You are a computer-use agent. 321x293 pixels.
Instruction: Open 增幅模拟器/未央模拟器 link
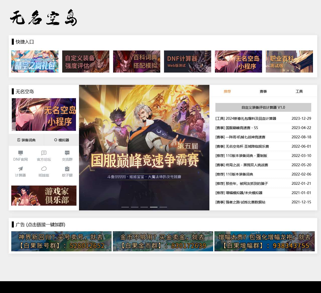[x=239, y=193]
